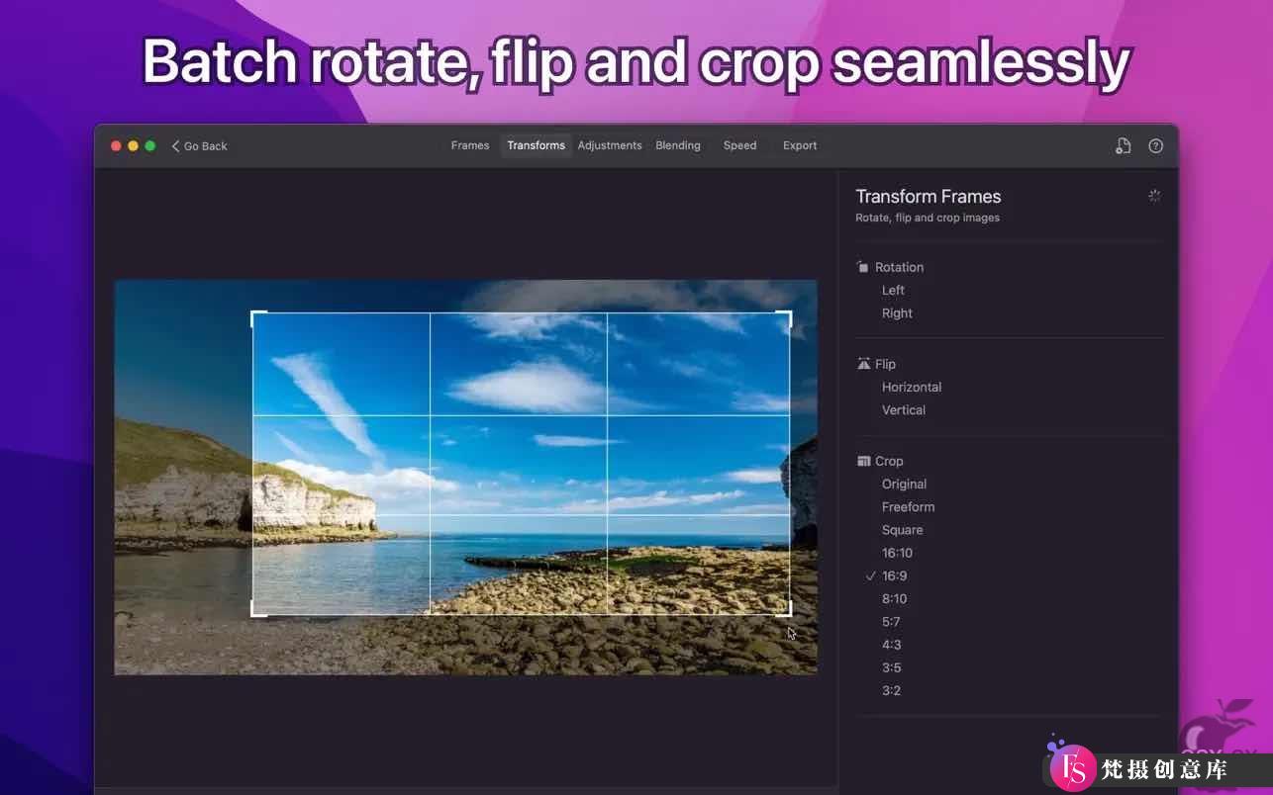This screenshot has width=1273, height=795.
Task: Click the bottom-left crop corner handle
Action: click(257, 609)
